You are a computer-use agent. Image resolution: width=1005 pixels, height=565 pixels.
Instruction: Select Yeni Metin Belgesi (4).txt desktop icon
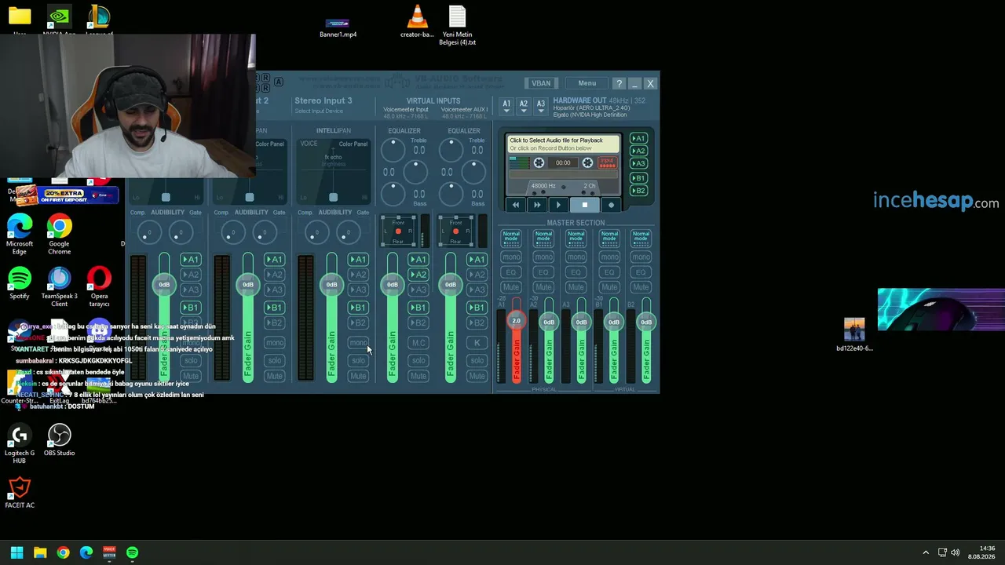click(x=457, y=25)
